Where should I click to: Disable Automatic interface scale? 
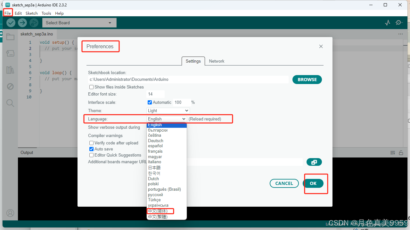pos(150,102)
